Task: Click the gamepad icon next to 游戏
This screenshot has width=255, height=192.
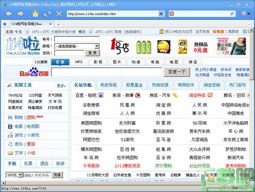Action: tap(10, 135)
